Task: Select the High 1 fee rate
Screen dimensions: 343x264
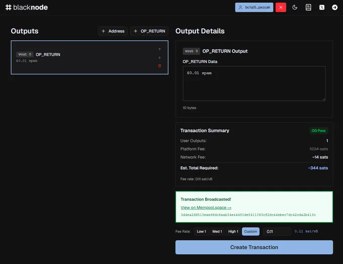Action: tap(233, 231)
